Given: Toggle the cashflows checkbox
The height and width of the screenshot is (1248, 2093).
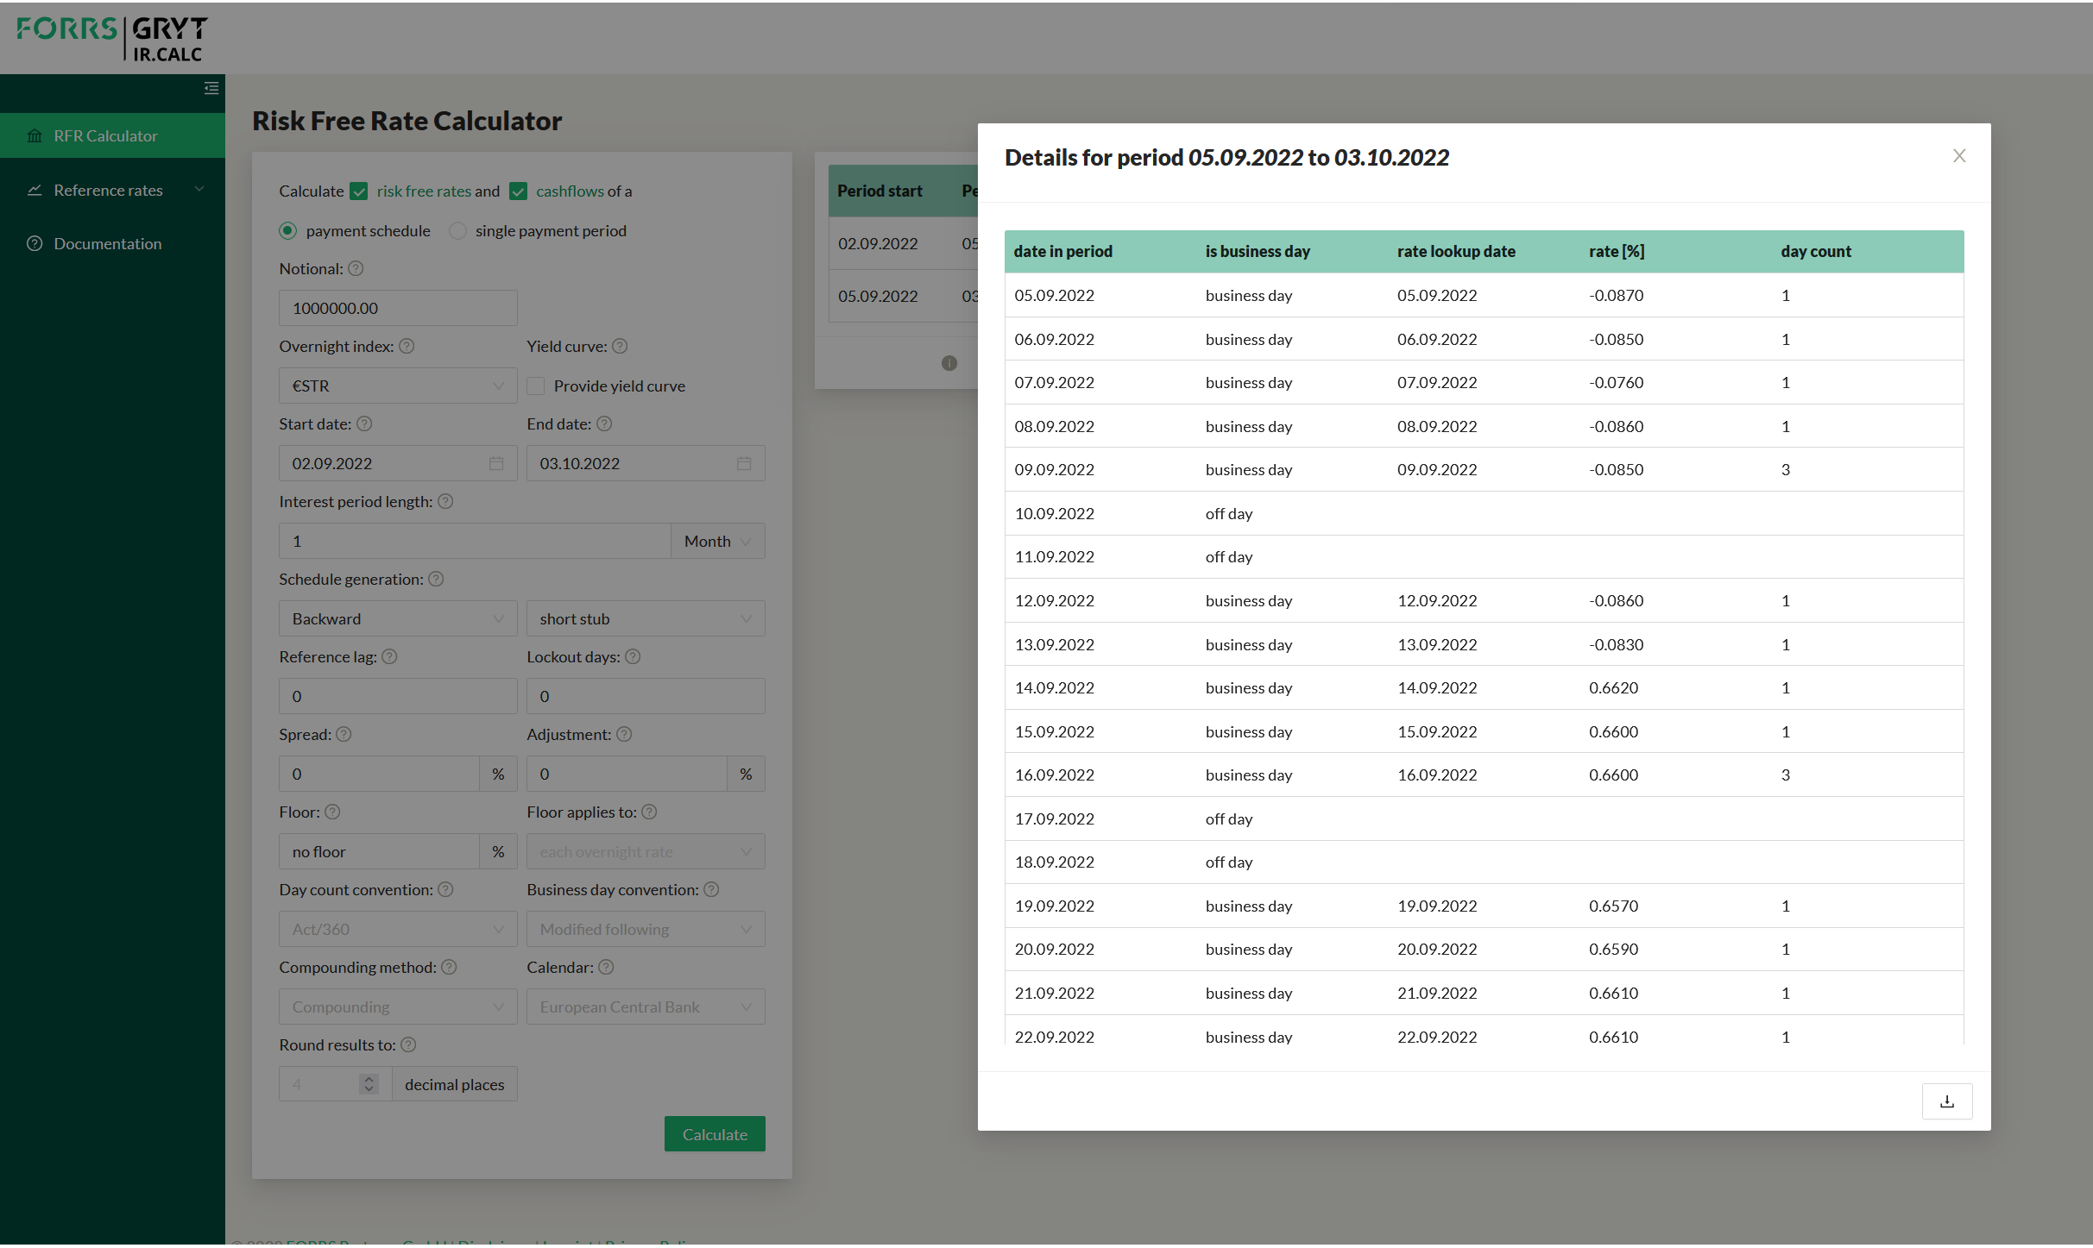Looking at the screenshot, I should pyautogui.click(x=518, y=191).
